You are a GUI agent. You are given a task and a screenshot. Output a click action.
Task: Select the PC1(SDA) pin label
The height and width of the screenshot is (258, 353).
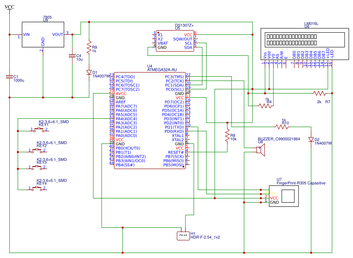175,85
